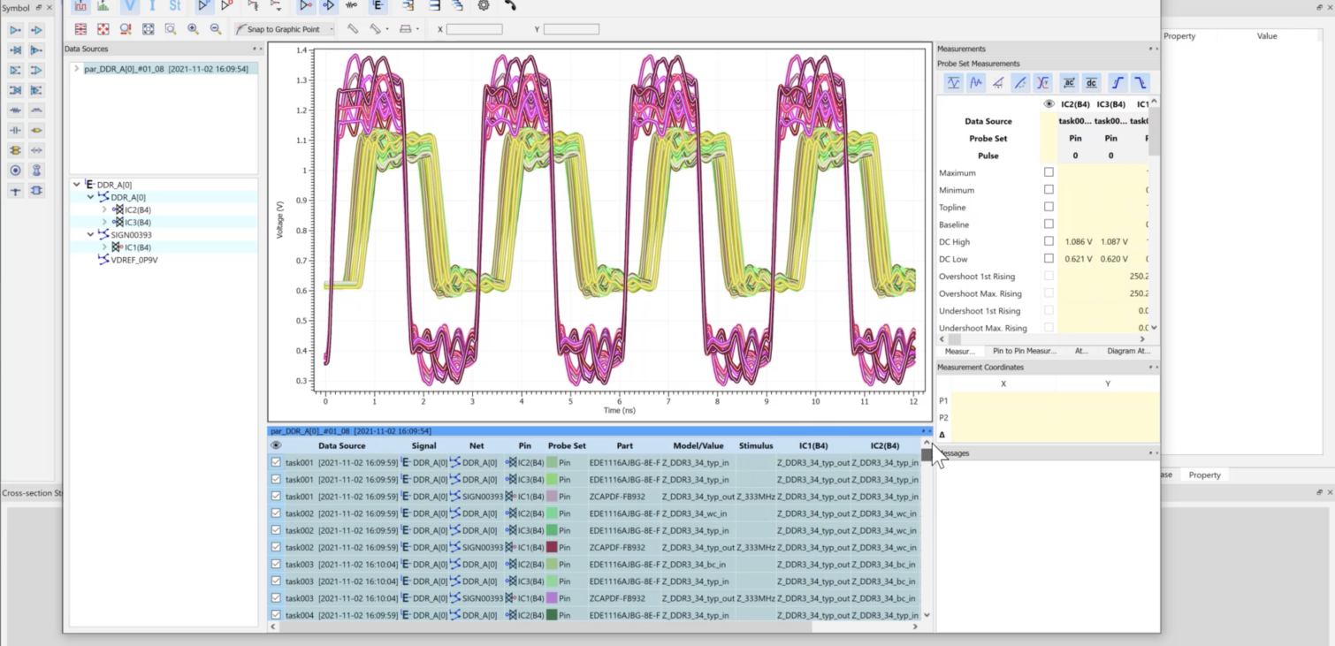
Task: Click the 'ac' measurement icon
Action: (1068, 83)
